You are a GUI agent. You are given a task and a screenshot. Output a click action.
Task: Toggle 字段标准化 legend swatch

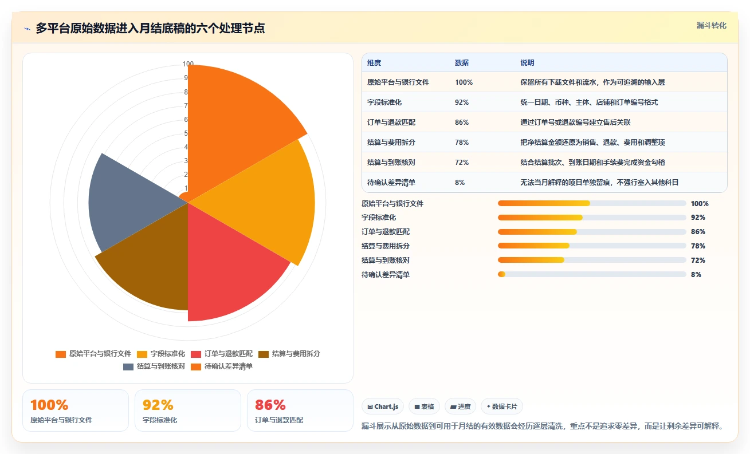[142, 354]
